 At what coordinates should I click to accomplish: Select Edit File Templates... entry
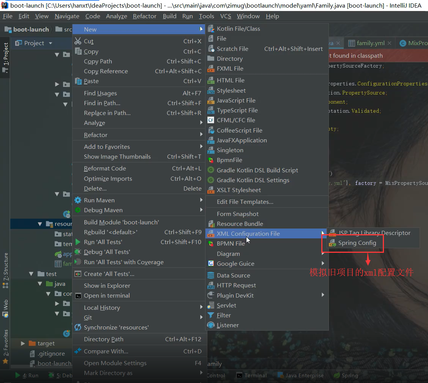(x=267, y=202)
